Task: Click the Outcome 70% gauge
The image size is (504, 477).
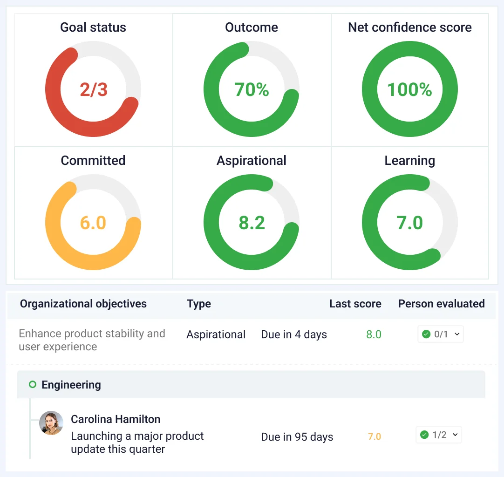Action: [x=251, y=89]
